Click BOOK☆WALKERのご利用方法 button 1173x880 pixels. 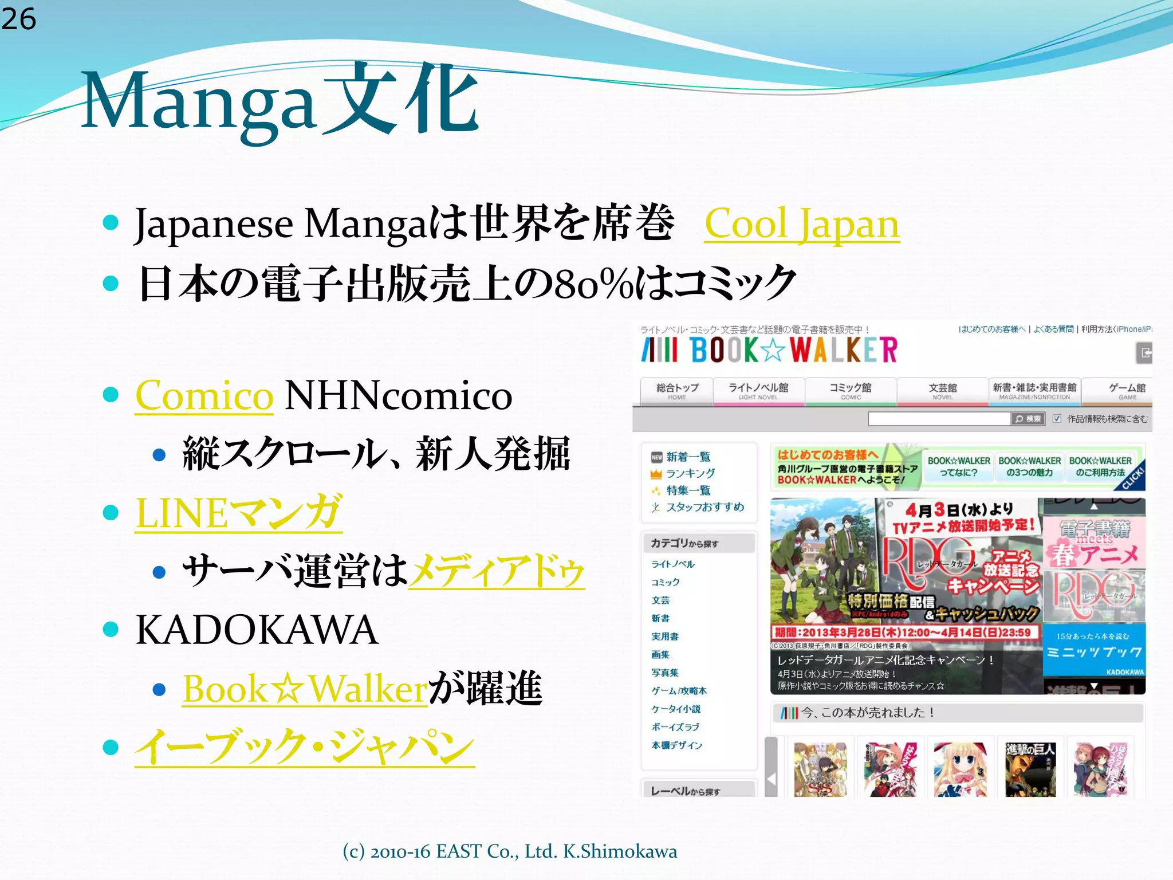click(x=1100, y=467)
